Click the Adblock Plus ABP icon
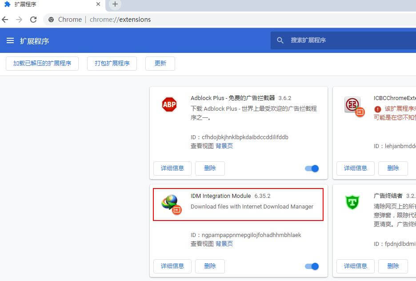Image resolution: width=416 pixels, height=281 pixels. (x=169, y=104)
